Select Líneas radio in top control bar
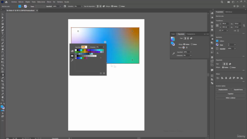This screenshot has height=139, width=247. click(x=120, y=6)
